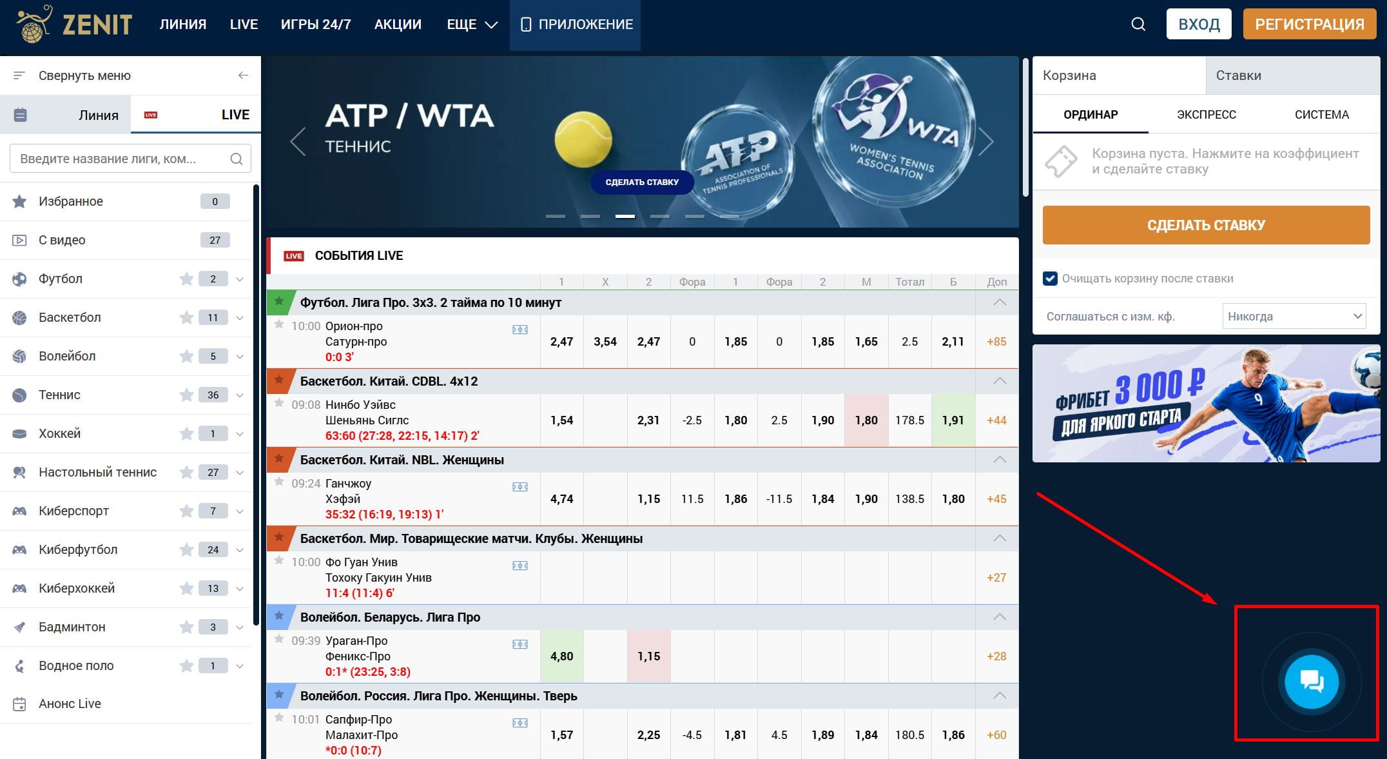Screen dimensions: 1387x759
Task: Click search icon in league search field
Action: coord(237,159)
